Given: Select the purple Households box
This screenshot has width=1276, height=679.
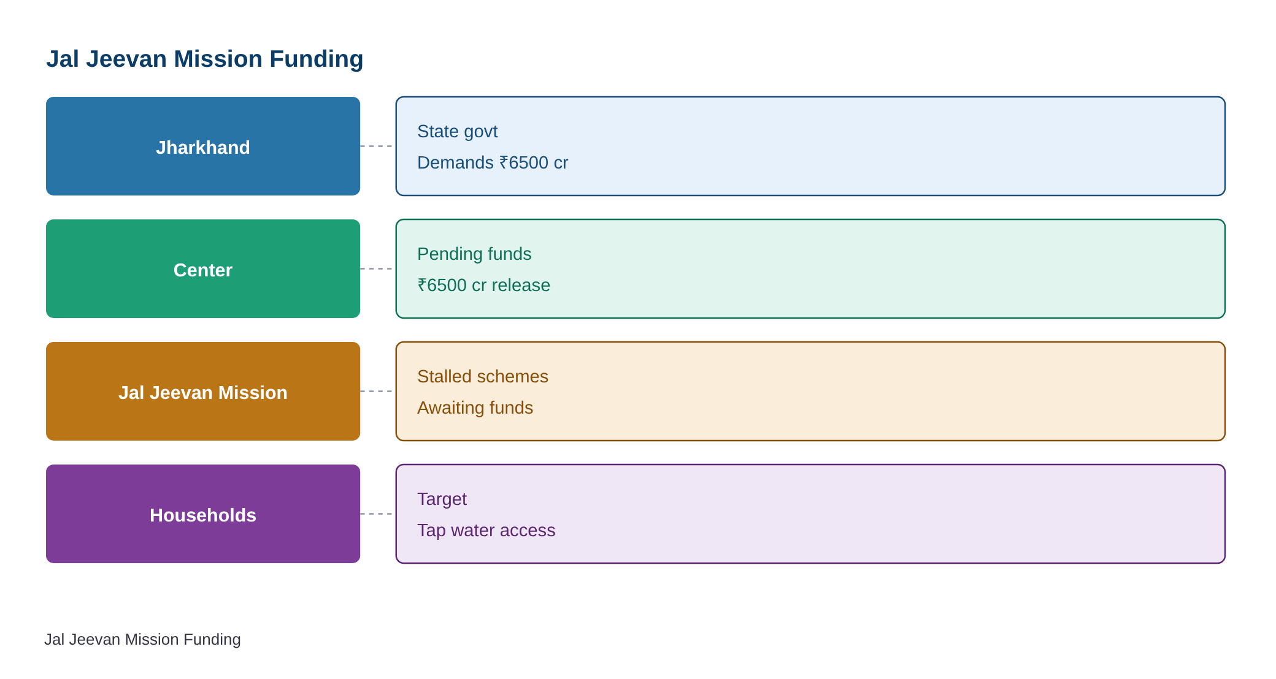Looking at the screenshot, I should point(203,514).
